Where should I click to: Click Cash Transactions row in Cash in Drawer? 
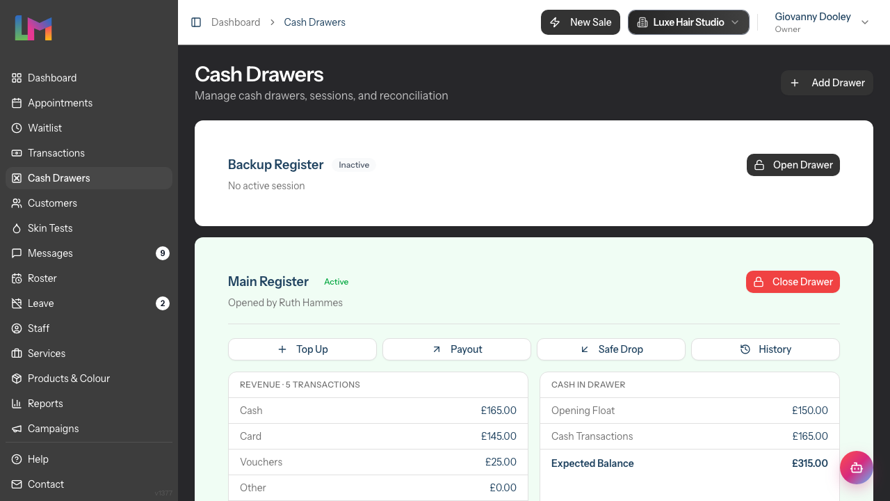click(690, 436)
